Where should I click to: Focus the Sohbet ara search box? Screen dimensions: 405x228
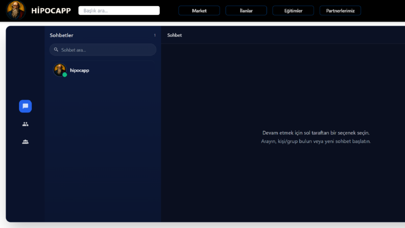(x=103, y=50)
